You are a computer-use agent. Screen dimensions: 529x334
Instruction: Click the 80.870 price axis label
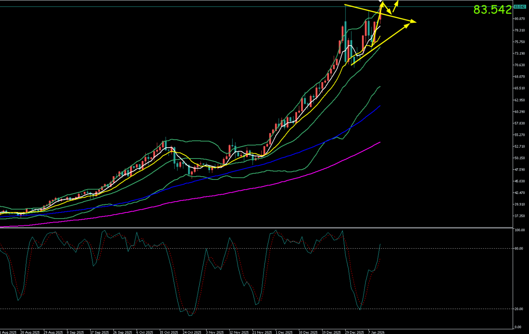(x=520, y=19)
